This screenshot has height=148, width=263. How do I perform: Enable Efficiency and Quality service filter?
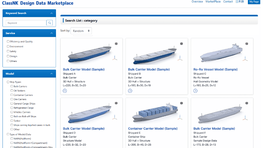click(x=8, y=41)
